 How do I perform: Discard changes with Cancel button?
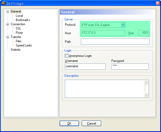coord(91,124)
